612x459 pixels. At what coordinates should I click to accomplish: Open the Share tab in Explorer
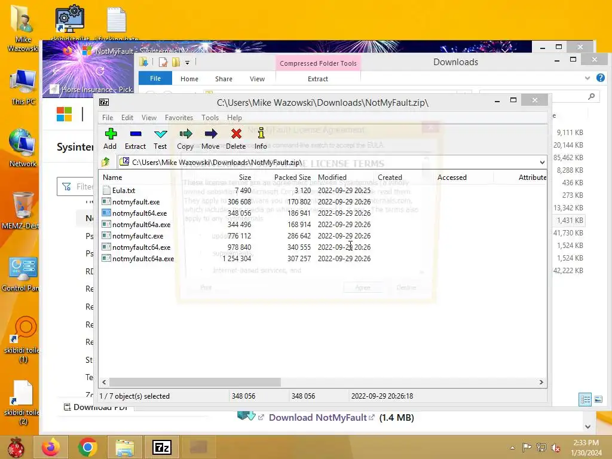(224, 79)
